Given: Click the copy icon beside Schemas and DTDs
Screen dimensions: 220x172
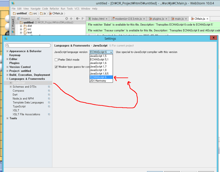Looking at the screenshot, I should (x=49, y=87).
